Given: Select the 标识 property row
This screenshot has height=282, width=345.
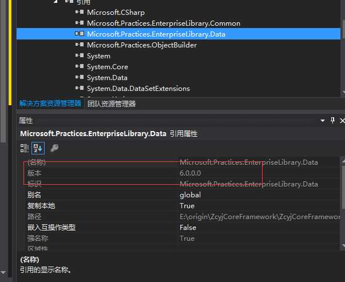Looking at the screenshot, I should point(180,184).
